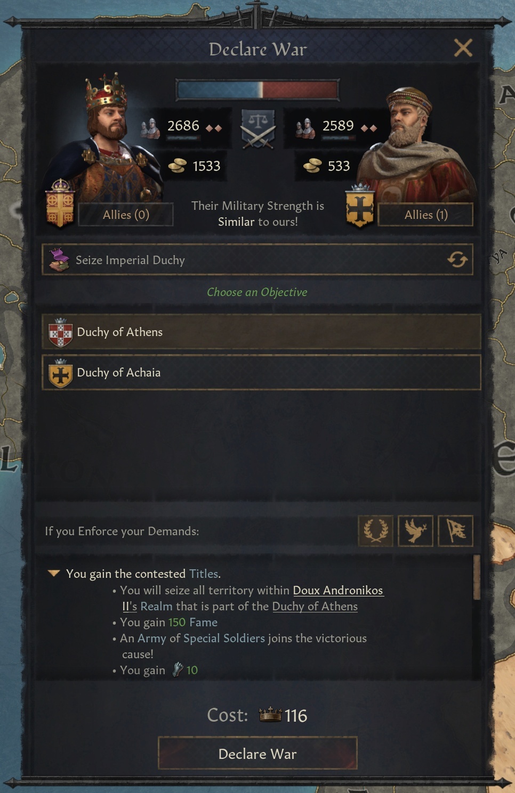Viewport: 515px width, 793px height.
Task: Open the defender's Allies (1) list
Action: point(425,215)
